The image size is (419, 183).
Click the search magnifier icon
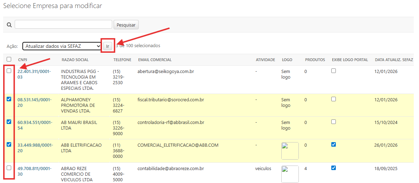pos(9,25)
